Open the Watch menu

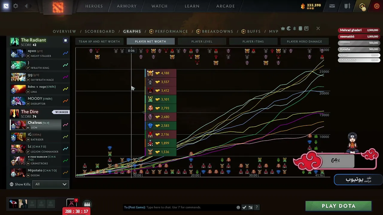[159, 6]
